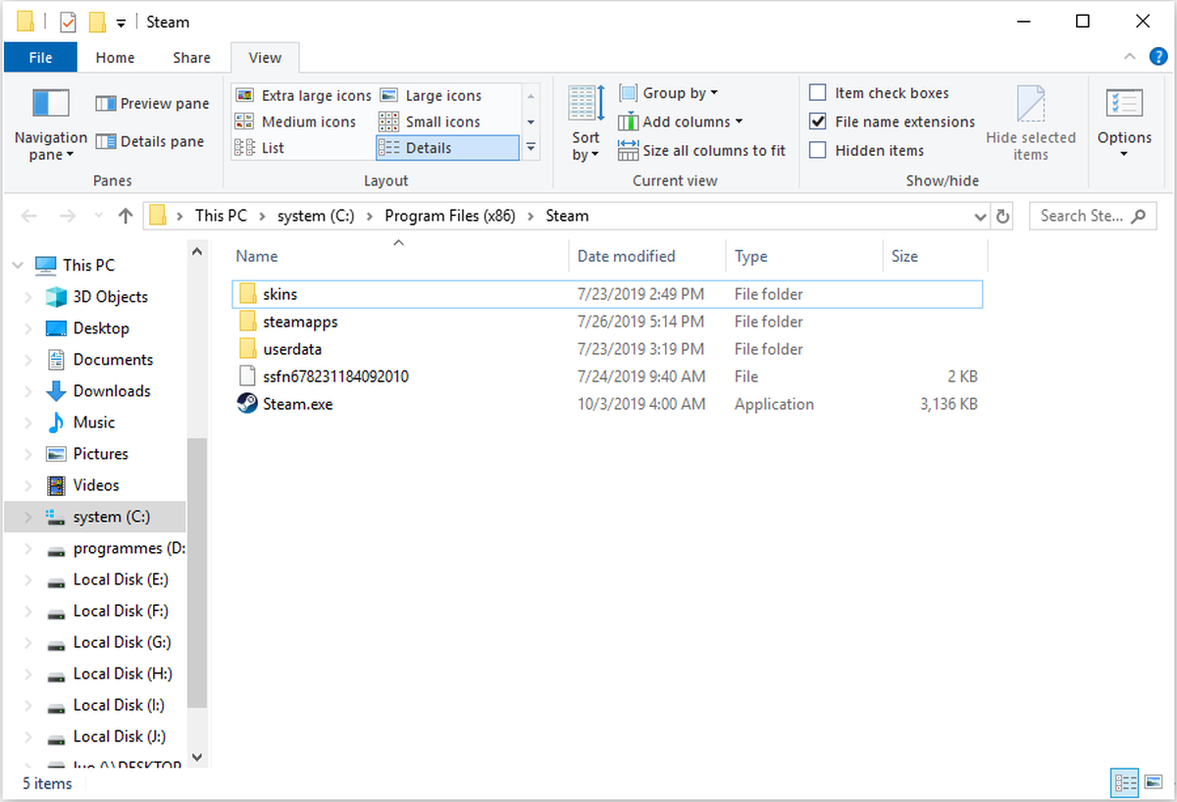Select the skins folder

coord(609,294)
